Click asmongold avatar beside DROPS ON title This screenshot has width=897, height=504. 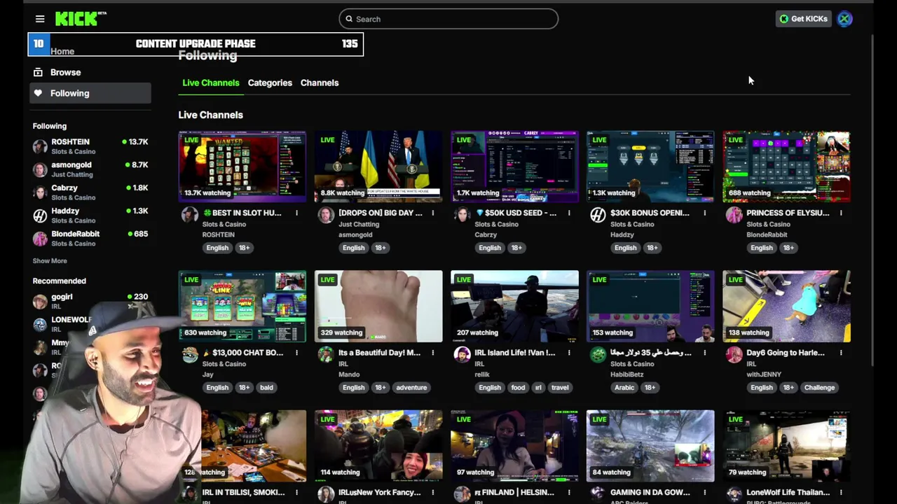click(x=326, y=215)
